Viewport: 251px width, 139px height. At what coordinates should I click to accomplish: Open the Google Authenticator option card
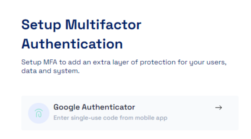point(130,113)
